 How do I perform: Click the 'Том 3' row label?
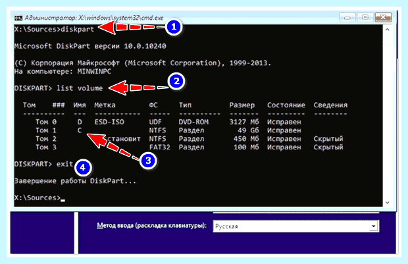46,147
